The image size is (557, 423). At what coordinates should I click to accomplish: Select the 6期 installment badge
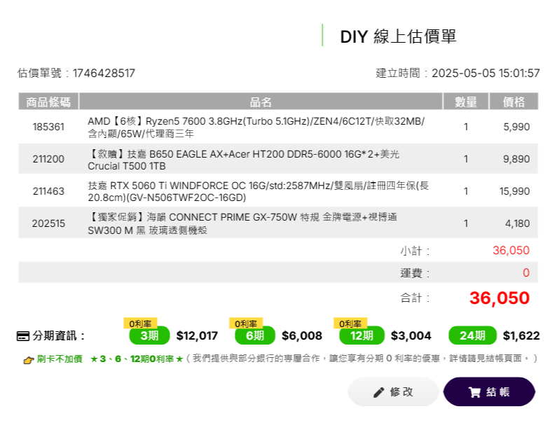(255, 335)
